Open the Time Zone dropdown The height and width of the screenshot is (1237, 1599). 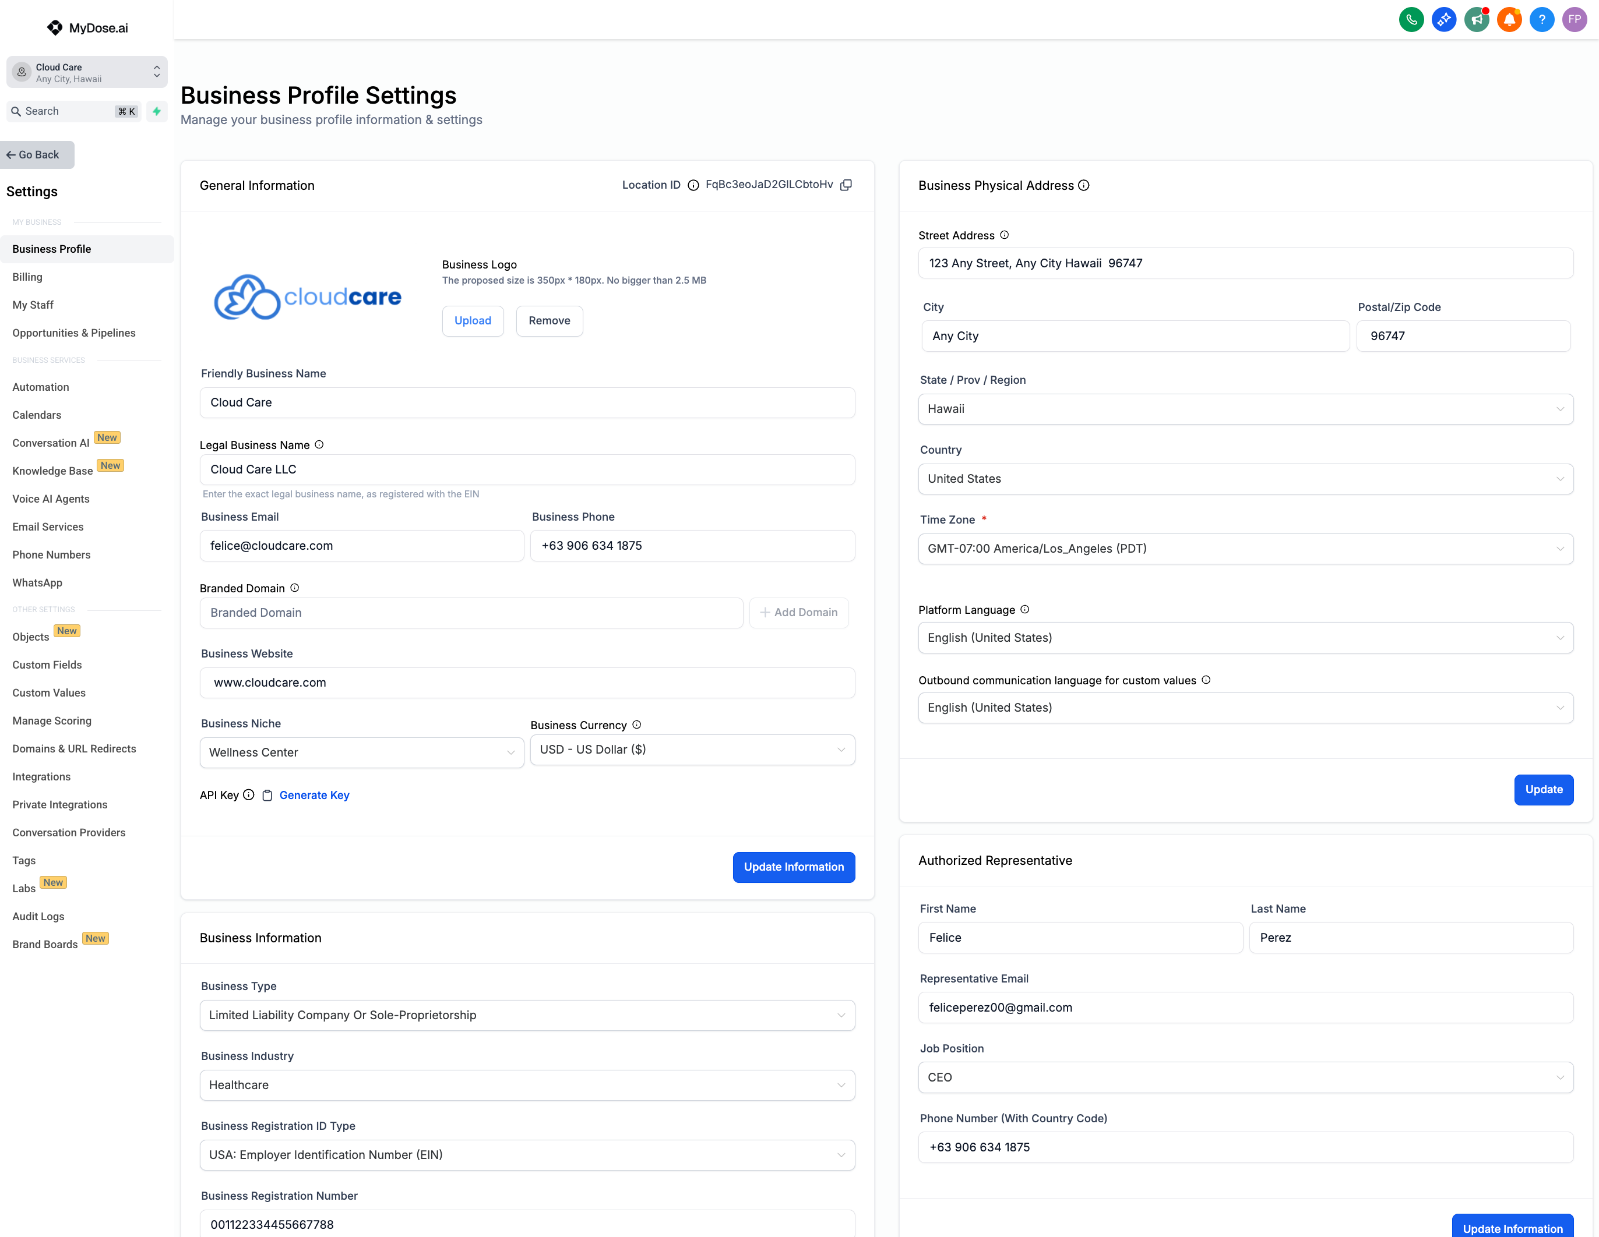[1245, 549]
